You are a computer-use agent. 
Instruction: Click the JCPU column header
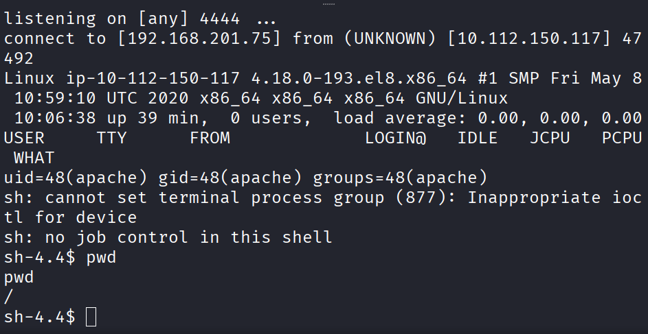(x=550, y=138)
